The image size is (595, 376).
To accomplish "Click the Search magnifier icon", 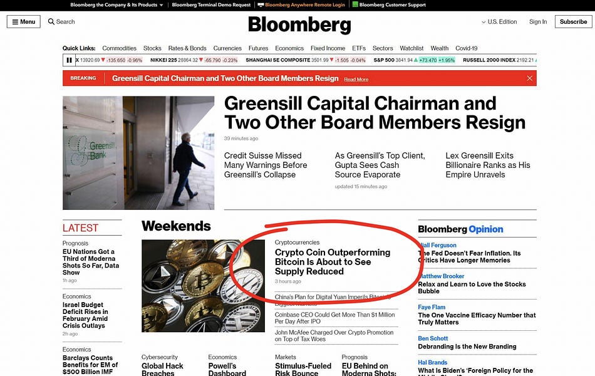I will point(52,22).
